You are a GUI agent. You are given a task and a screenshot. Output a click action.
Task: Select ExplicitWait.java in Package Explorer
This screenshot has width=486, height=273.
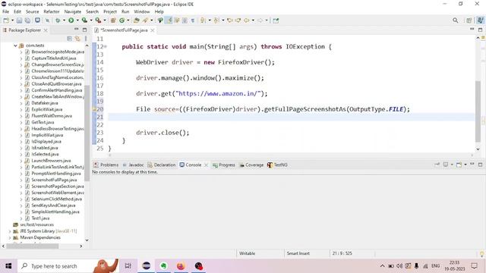pos(47,109)
